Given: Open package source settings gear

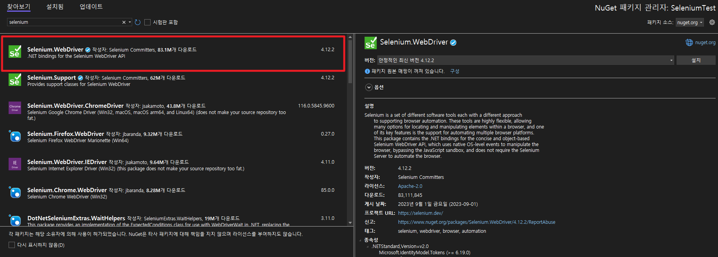Looking at the screenshot, I should coord(712,22).
